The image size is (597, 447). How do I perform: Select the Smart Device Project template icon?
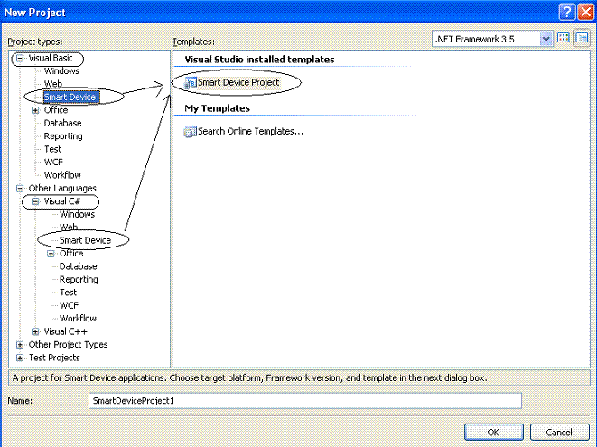point(190,82)
